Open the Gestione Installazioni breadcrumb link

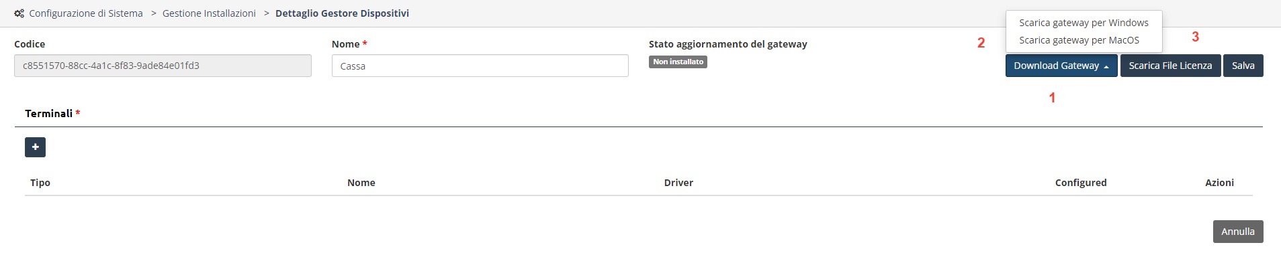[x=209, y=13]
